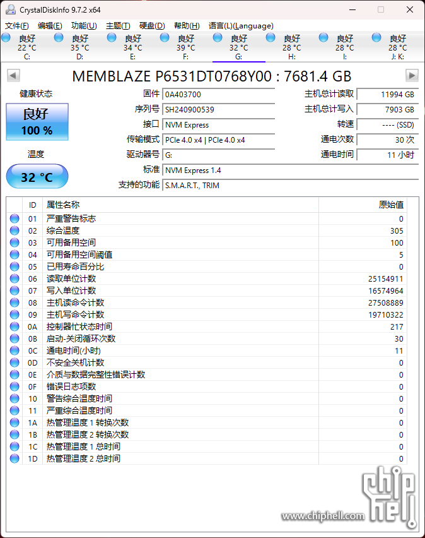Screen dimensions: 425x538
Task: Open the 功能(U) menu
Action: 84,26
